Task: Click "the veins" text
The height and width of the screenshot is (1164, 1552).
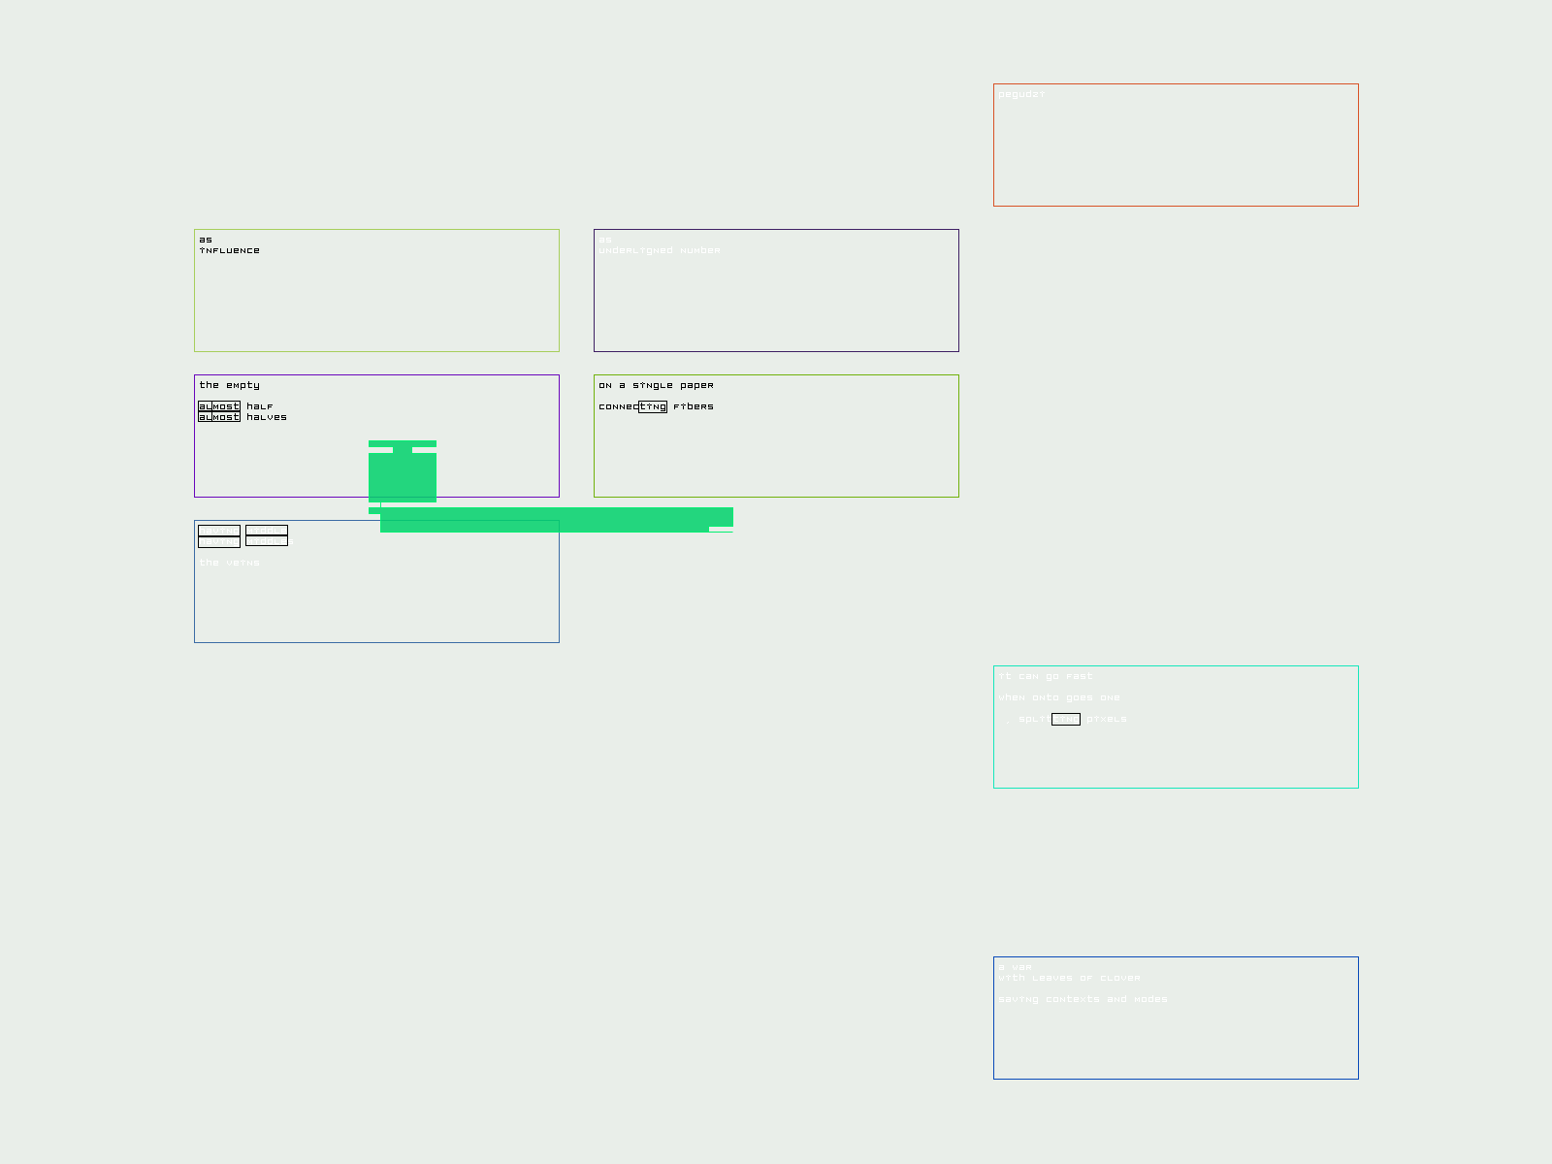Action: coord(230,563)
